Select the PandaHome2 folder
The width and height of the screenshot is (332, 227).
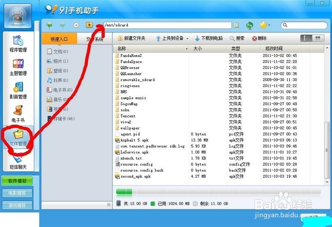pos(129,55)
